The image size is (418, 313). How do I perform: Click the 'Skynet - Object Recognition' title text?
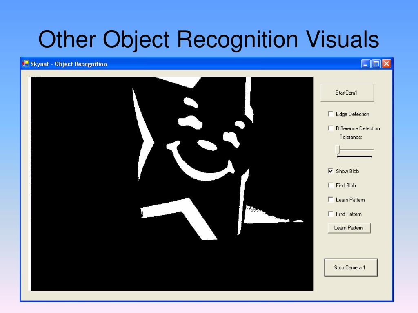tap(69, 64)
